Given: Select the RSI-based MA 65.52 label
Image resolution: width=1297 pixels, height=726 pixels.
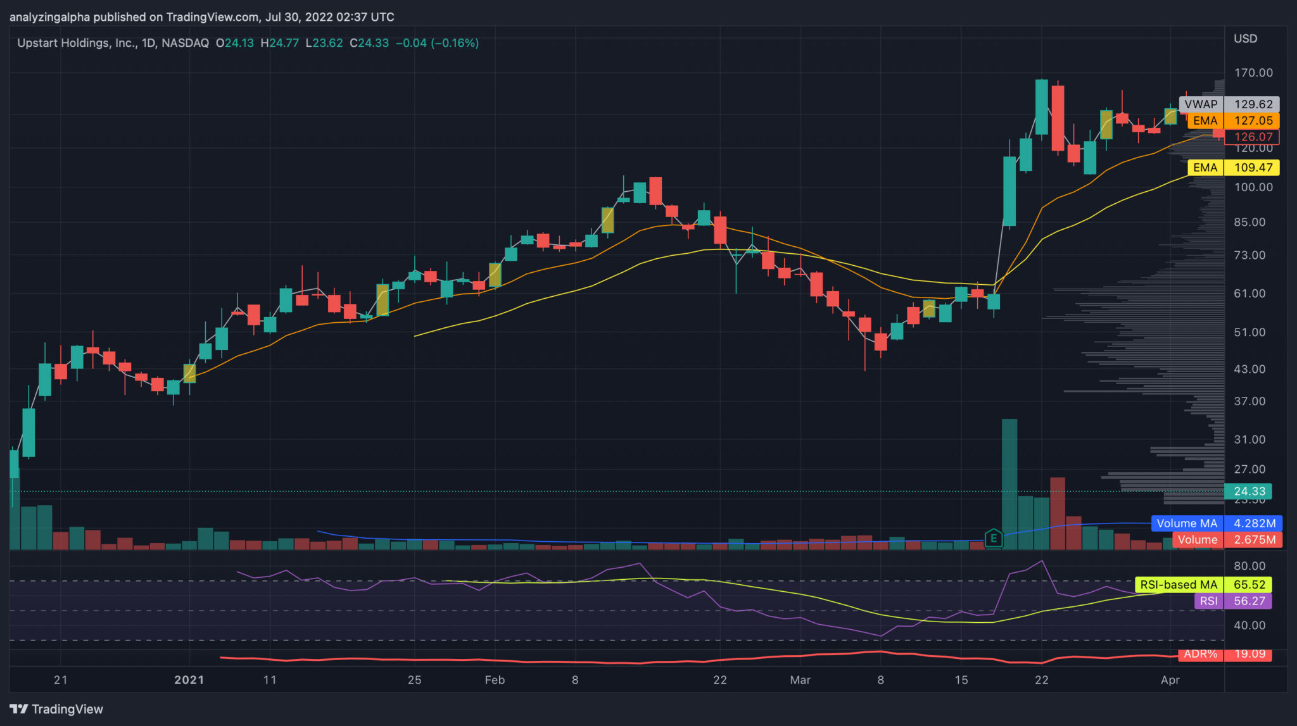Looking at the screenshot, I should click(x=1203, y=585).
